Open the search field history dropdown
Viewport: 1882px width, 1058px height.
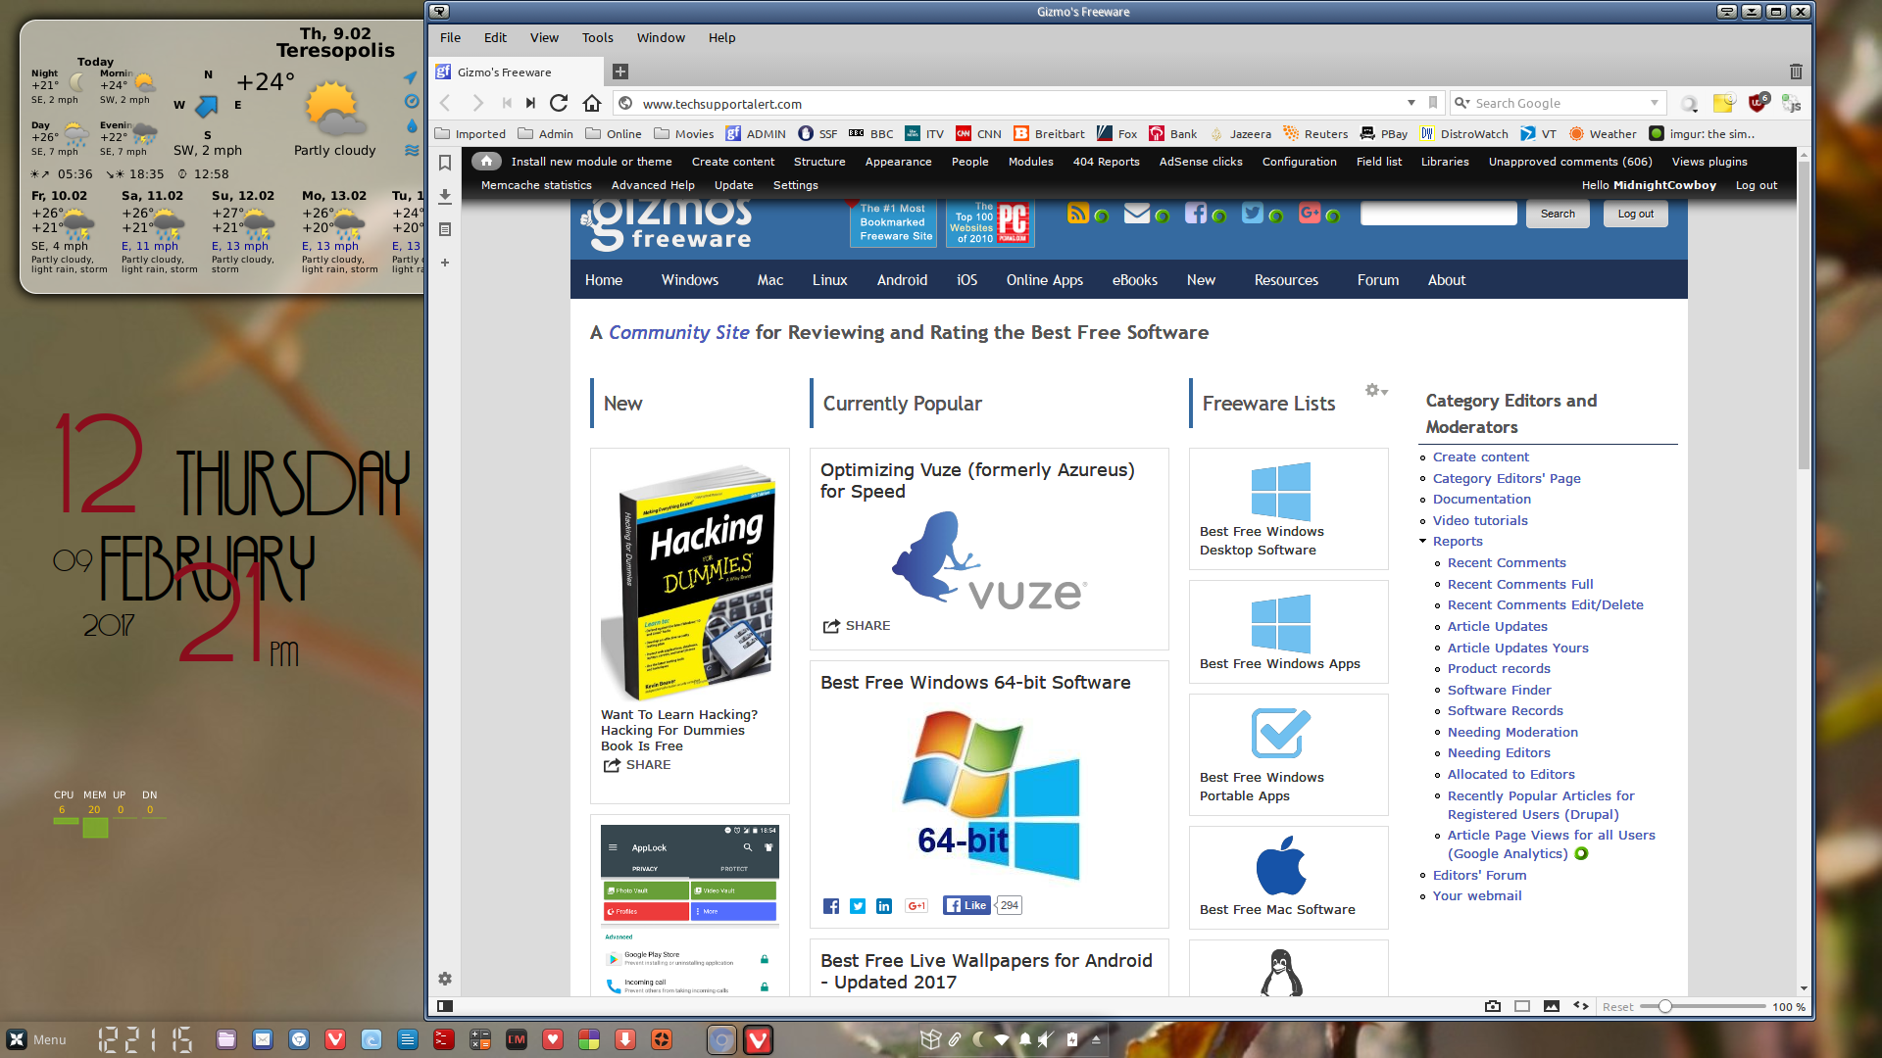click(x=1655, y=103)
